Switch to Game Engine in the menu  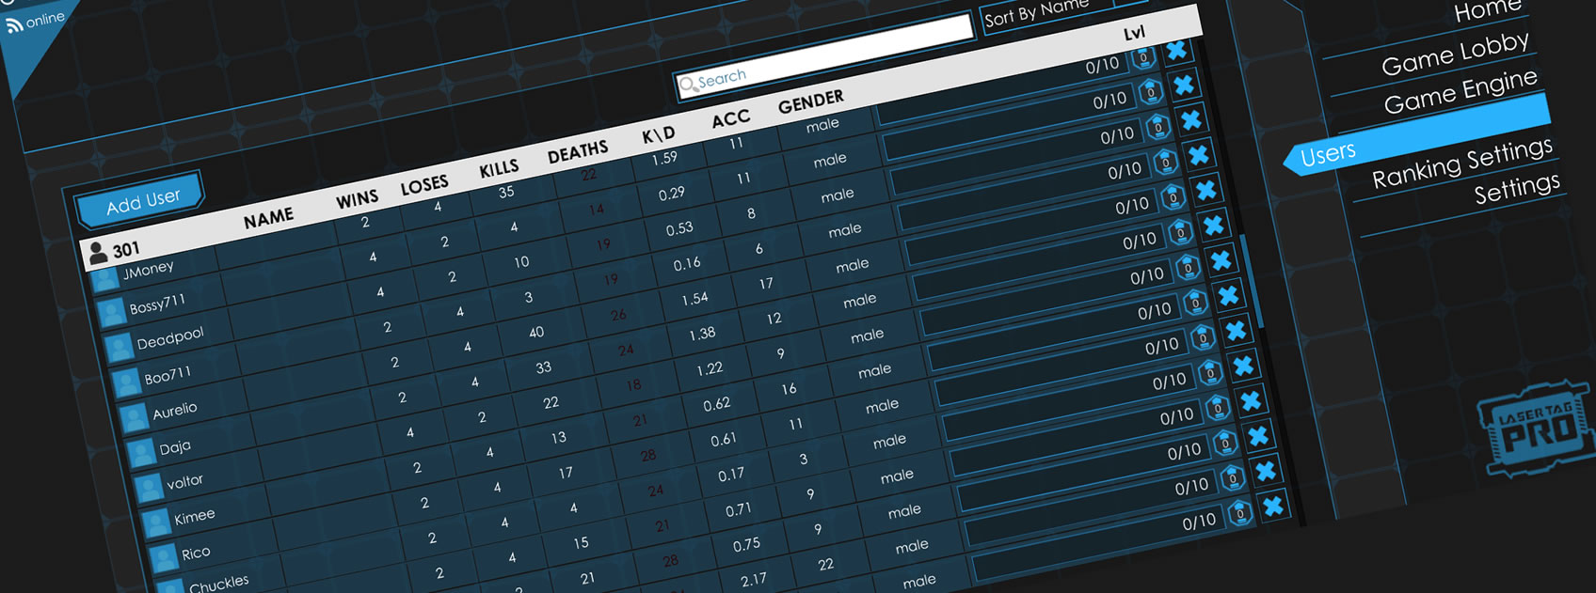click(x=1460, y=91)
